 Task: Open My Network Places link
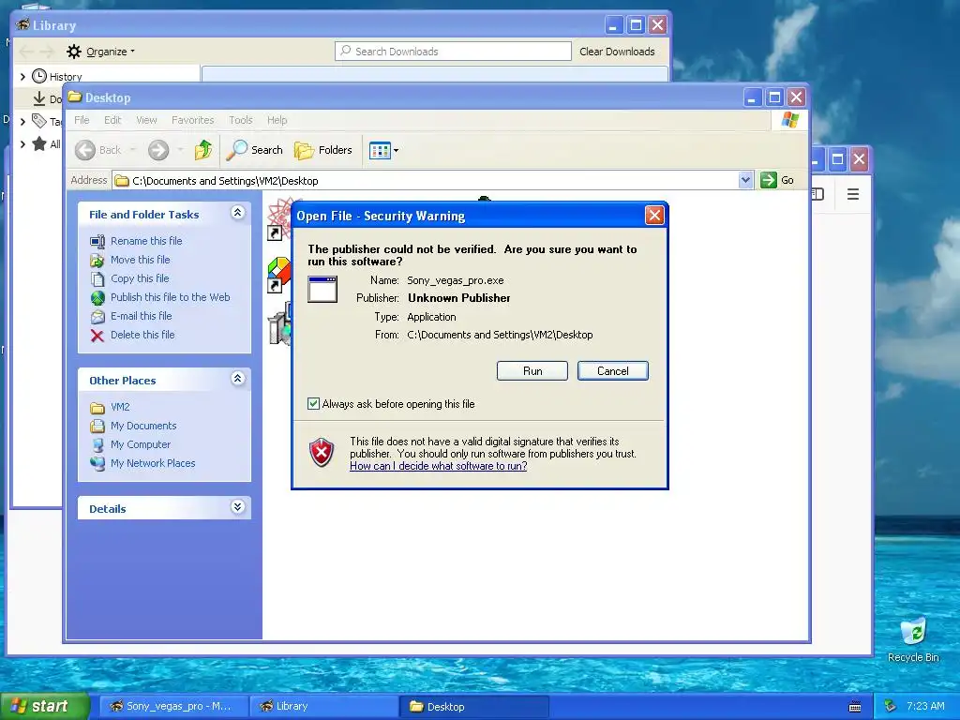[153, 463]
